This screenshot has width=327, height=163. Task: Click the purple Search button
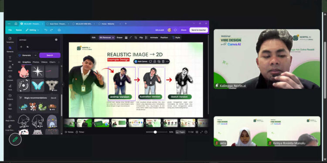click(50, 55)
